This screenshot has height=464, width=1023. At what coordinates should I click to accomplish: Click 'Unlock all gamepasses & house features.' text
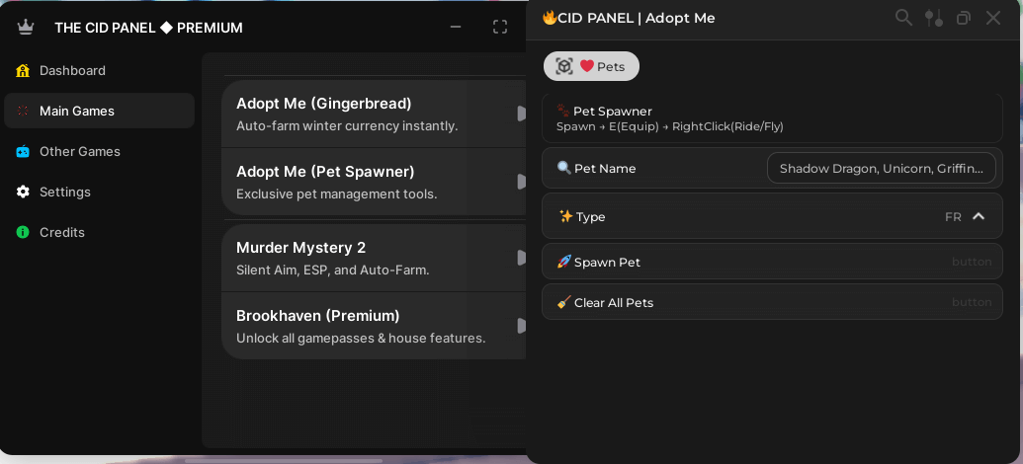click(x=361, y=339)
